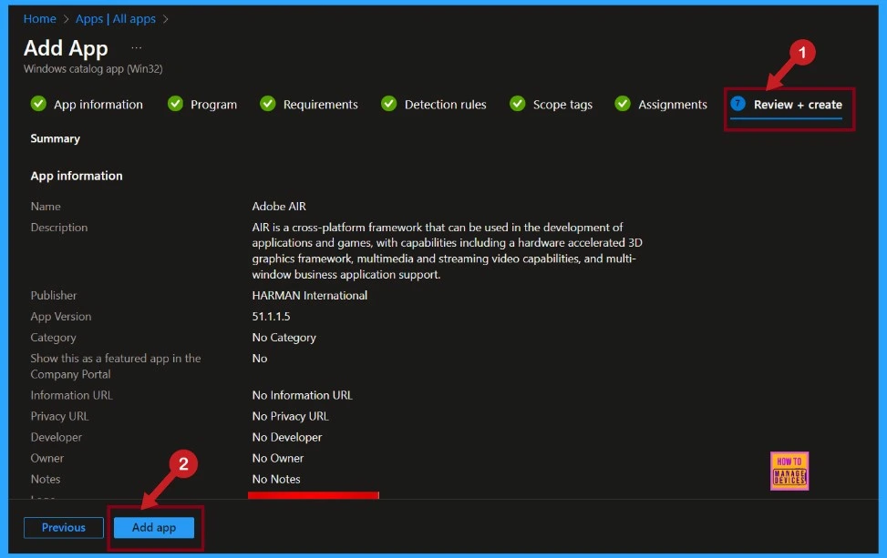Click the No Category value
The width and height of the screenshot is (887, 558).
284,337
